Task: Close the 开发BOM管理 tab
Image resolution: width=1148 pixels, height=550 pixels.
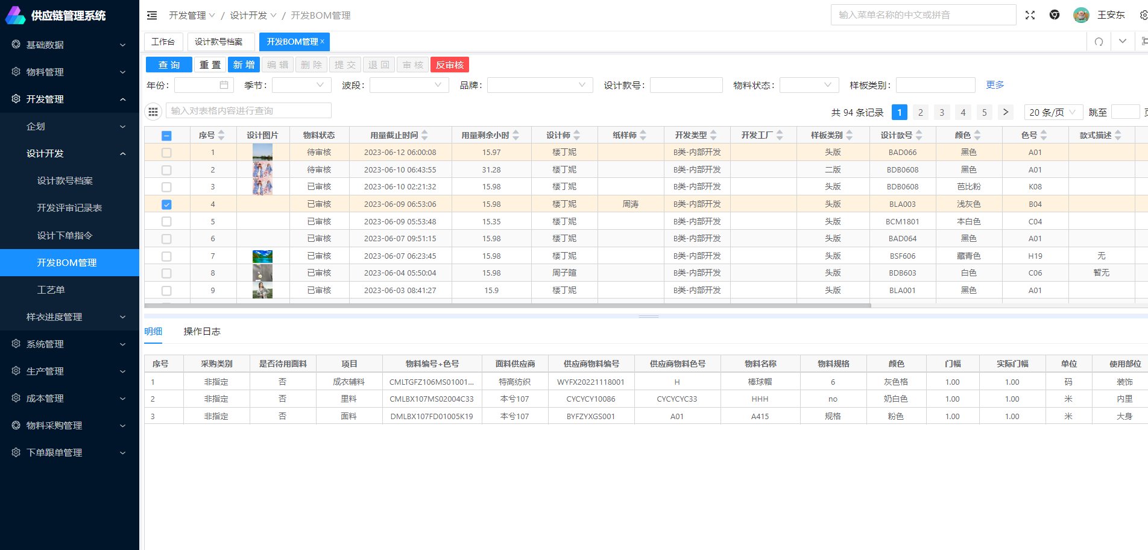Action: pos(323,42)
